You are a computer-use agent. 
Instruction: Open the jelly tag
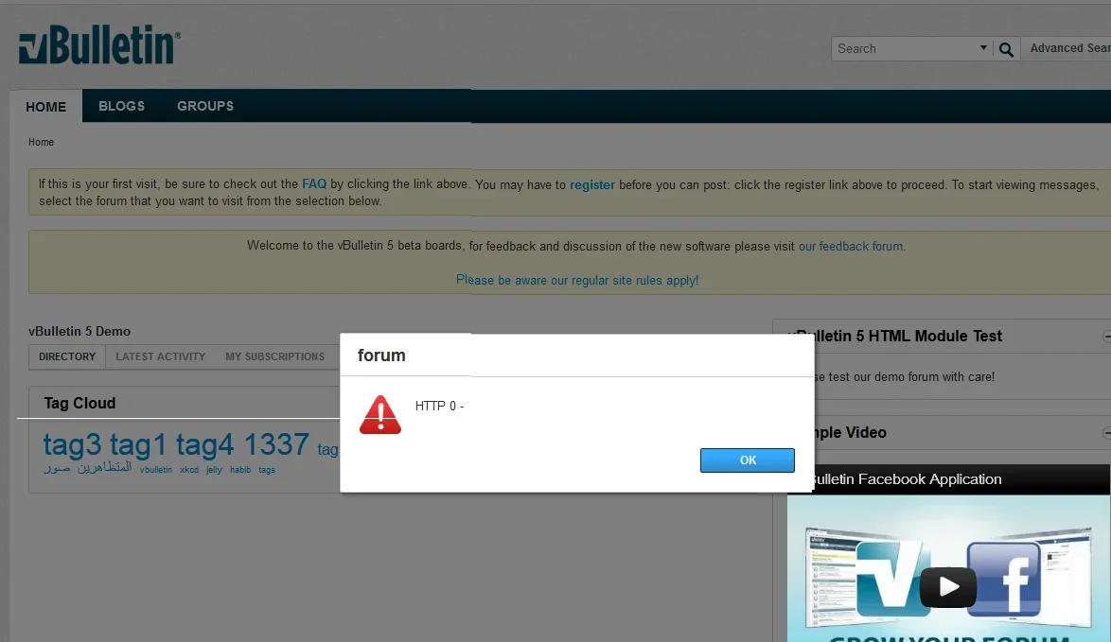tap(214, 470)
